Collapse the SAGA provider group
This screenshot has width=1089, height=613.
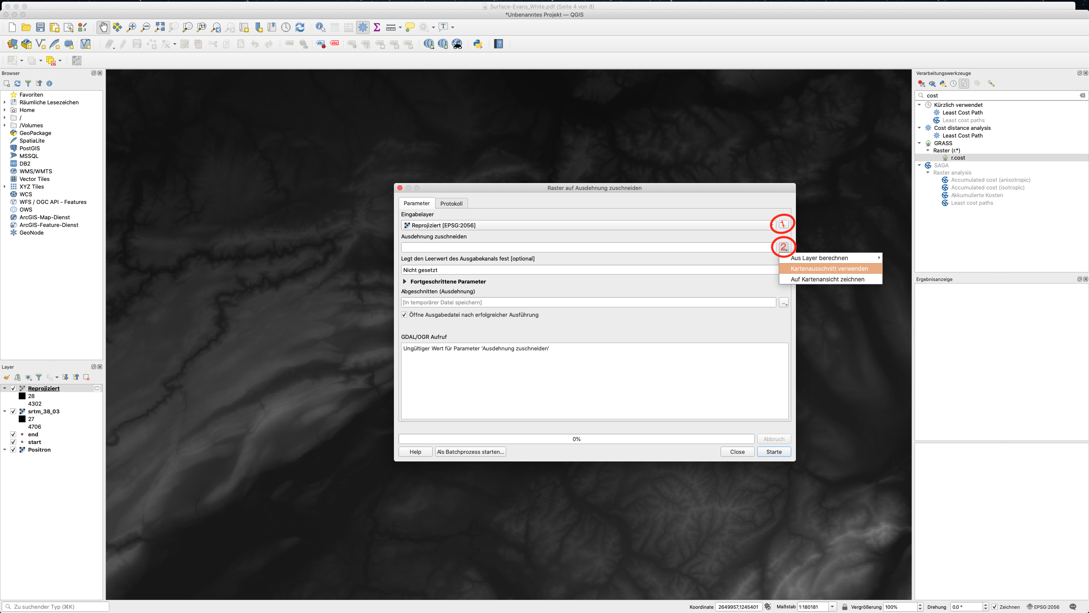919,165
